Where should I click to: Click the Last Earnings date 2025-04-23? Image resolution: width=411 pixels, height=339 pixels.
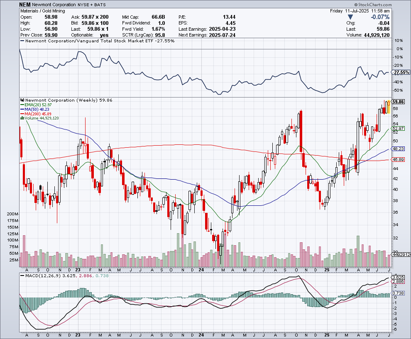click(222, 29)
